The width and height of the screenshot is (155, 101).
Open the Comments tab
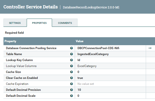pyautogui.click(x=65, y=23)
